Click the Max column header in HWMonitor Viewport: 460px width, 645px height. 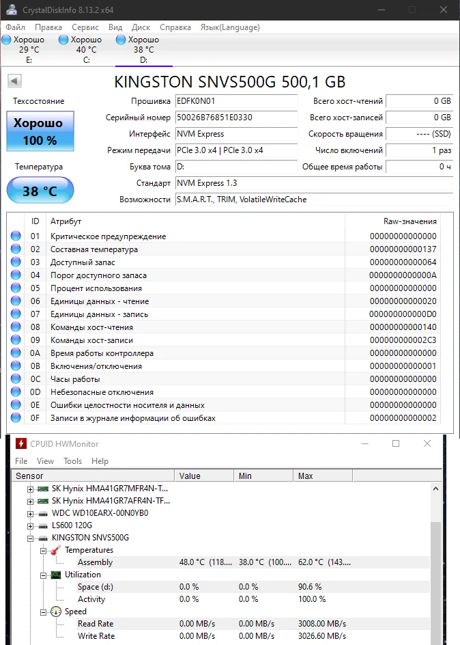point(323,476)
